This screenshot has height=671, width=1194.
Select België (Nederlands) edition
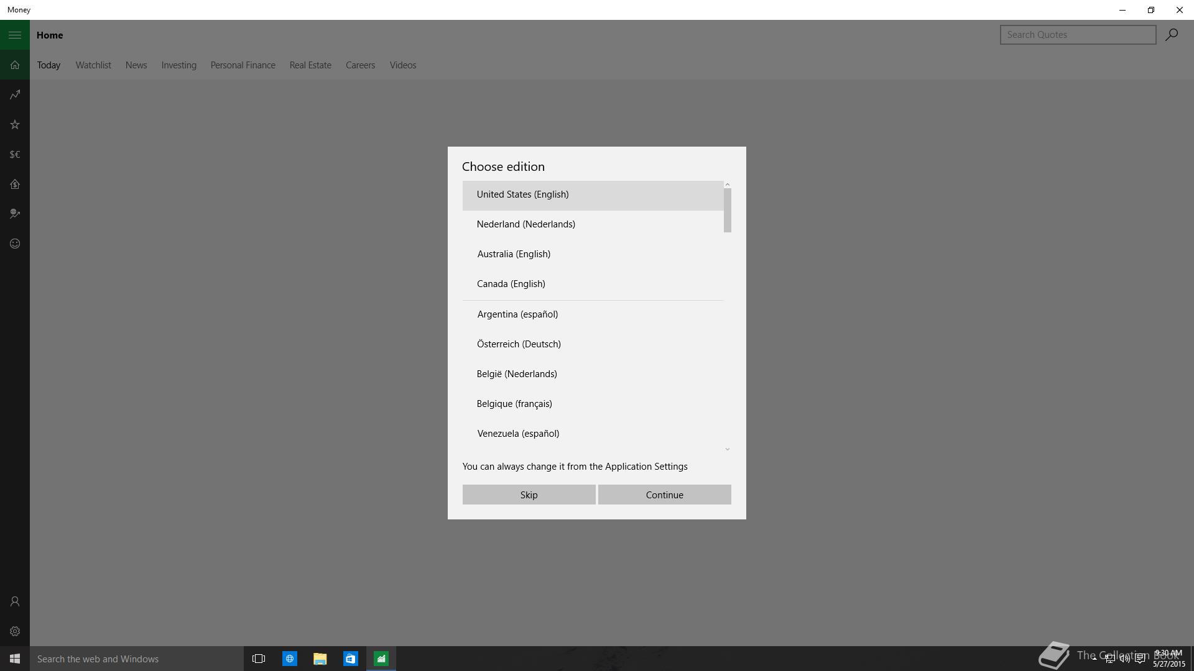click(x=593, y=374)
